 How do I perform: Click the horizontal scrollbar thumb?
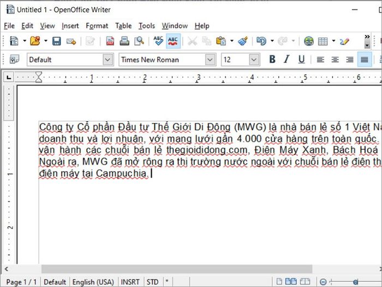click(x=177, y=269)
